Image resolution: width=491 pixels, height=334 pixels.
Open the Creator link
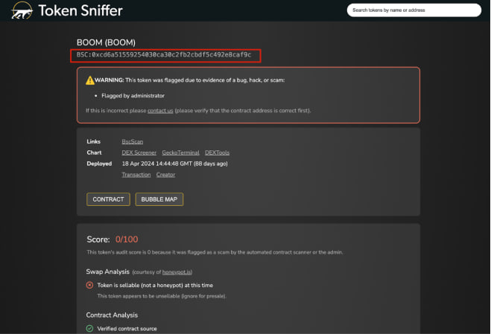(165, 175)
